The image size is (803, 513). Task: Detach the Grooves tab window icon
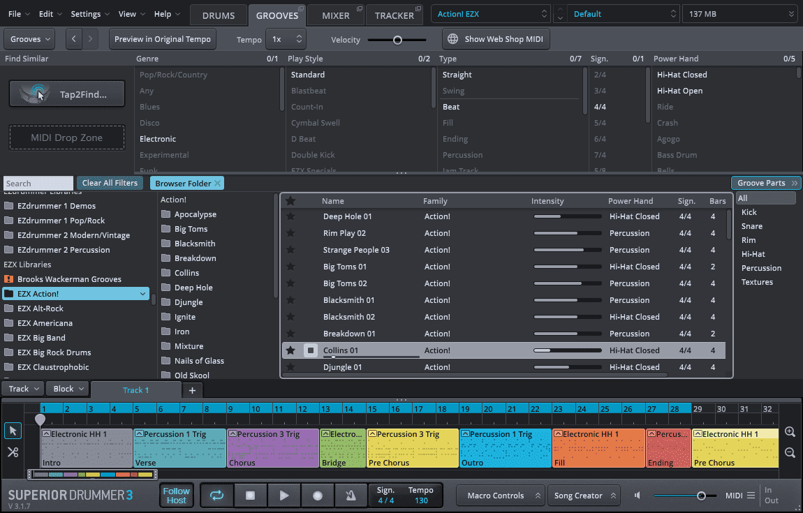301,8
